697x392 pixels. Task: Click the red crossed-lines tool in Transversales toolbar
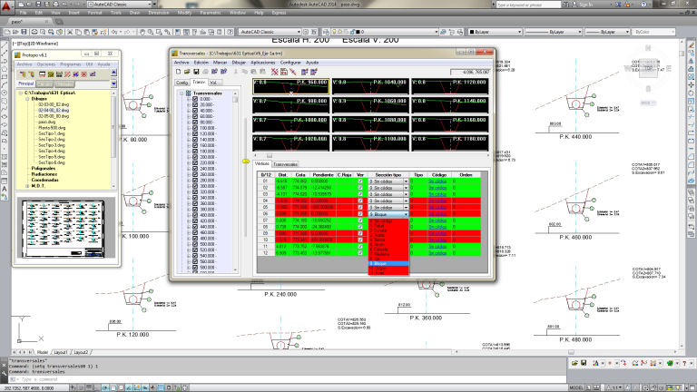click(x=275, y=72)
